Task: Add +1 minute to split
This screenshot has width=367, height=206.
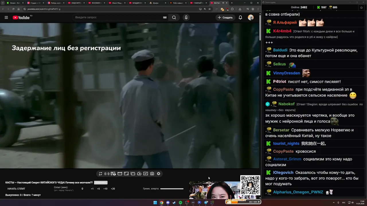Action: [x=92, y=189]
